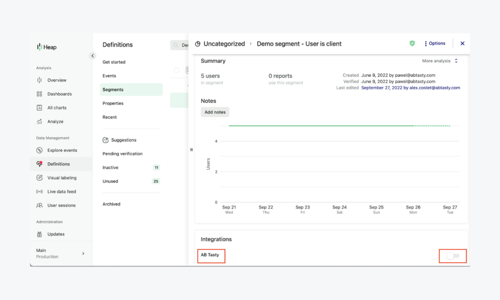Click the definitions search field
The height and width of the screenshot is (300, 500).
tap(180, 45)
